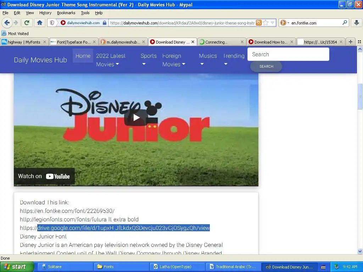
Task: Click the on-screen keyboard tray icon
Action: click(x=323, y=267)
